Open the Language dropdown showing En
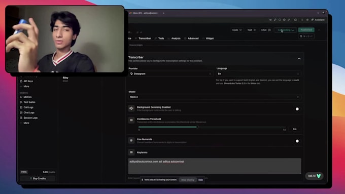 [x=258, y=74]
